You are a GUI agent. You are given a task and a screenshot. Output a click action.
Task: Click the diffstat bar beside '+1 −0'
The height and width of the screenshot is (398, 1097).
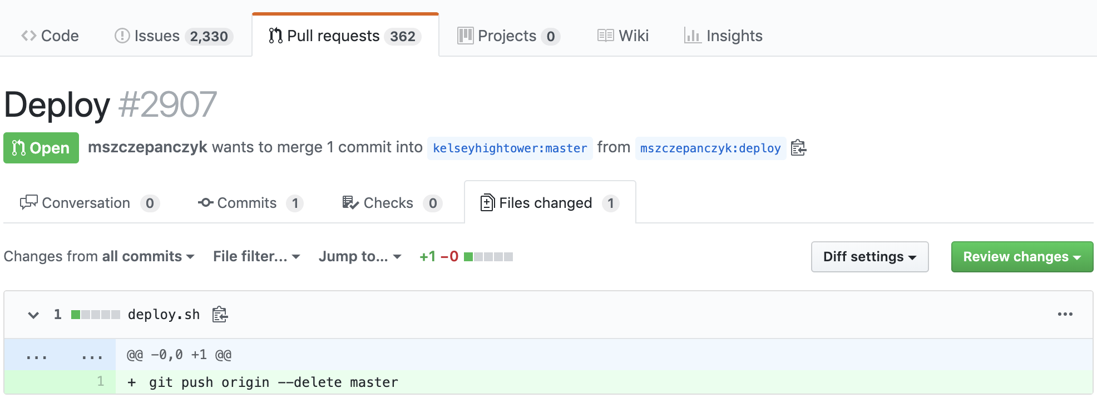[x=488, y=257]
